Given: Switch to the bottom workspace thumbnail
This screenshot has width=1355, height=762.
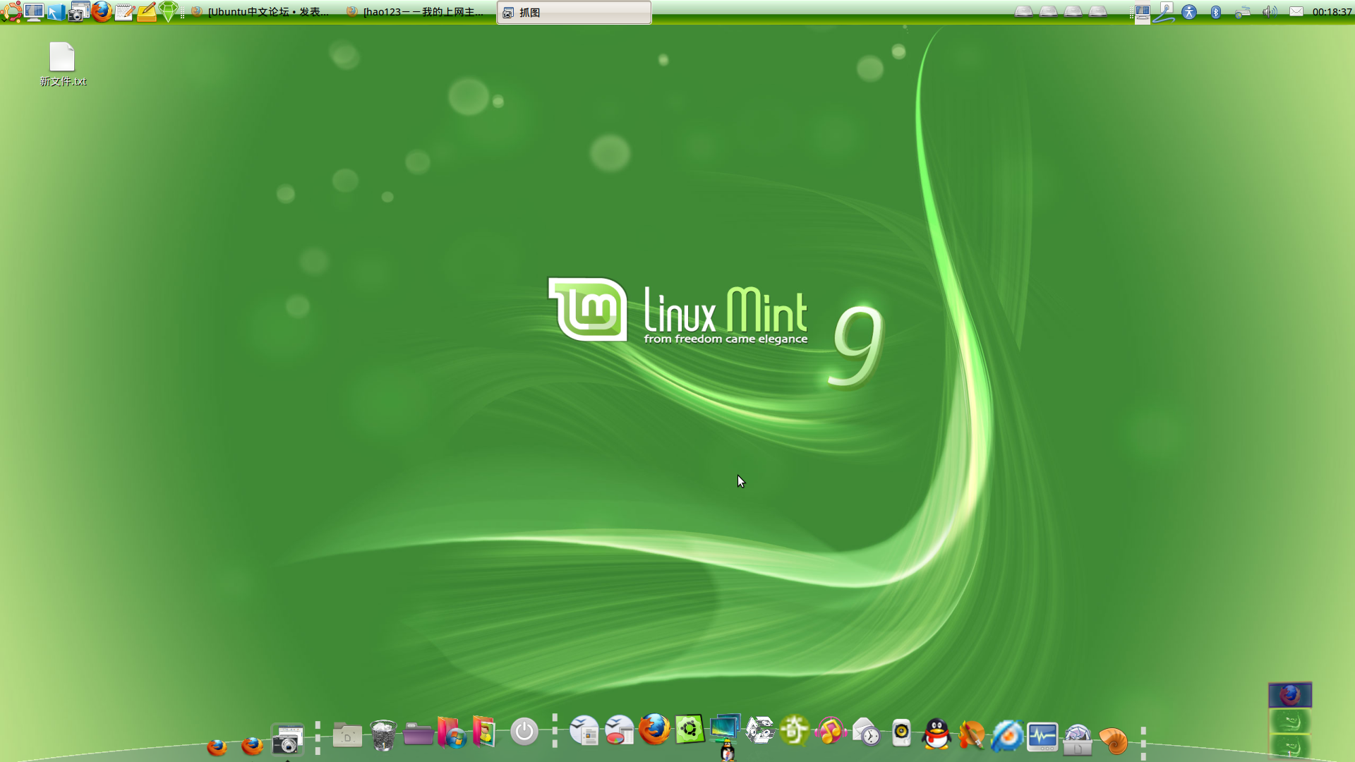Looking at the screenshot, I should coord(1290,746).
